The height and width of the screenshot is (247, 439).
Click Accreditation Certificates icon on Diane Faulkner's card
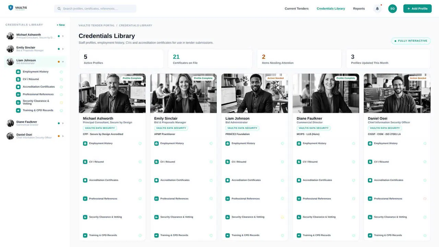pos(299,180)
